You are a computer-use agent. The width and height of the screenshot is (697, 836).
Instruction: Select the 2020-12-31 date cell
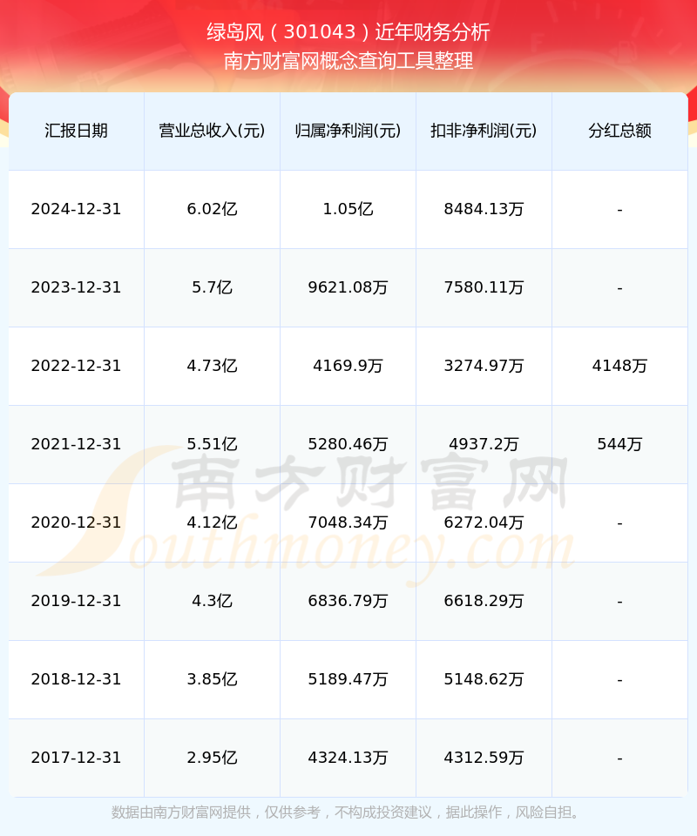tap(77, 522)
